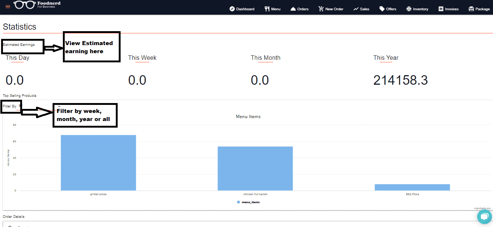
Task: Open the live chat bubble button
Action: (484, 216)
